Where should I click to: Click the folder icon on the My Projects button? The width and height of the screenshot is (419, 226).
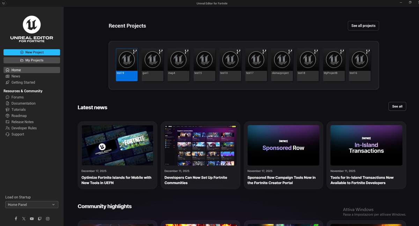[22, 60]
